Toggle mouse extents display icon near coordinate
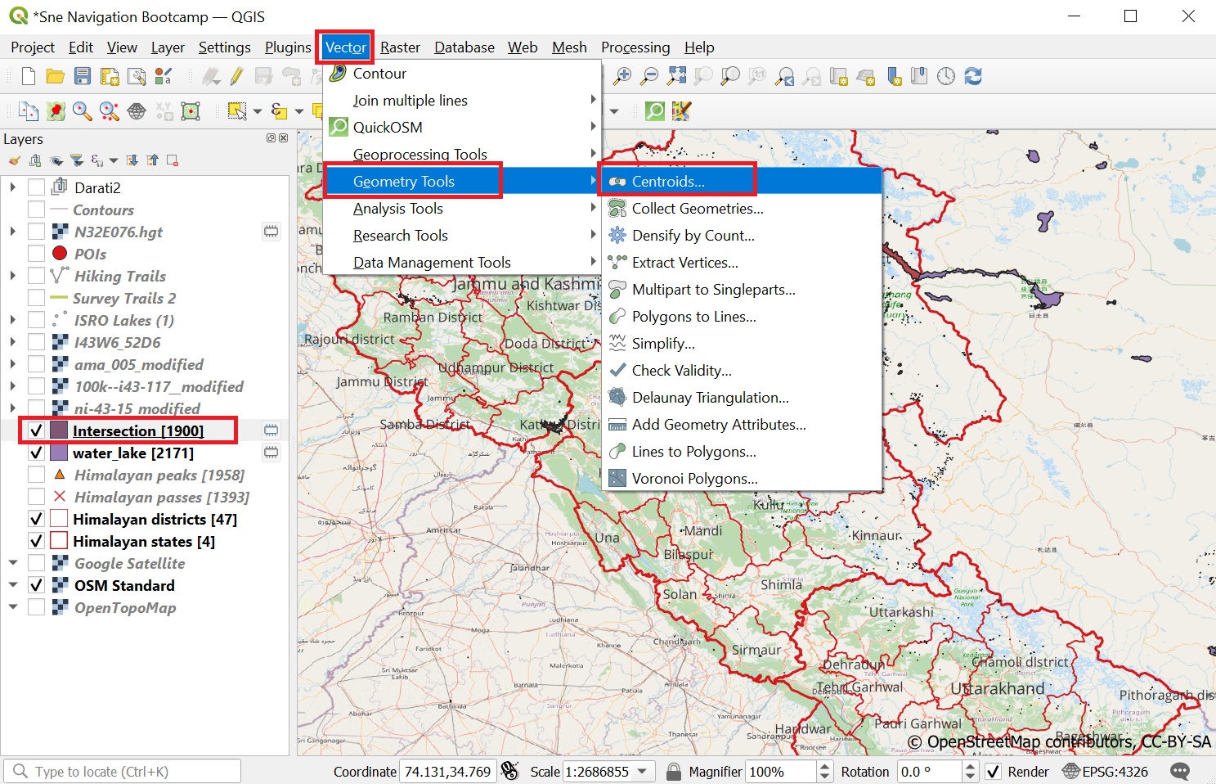 tap(509, 771)
